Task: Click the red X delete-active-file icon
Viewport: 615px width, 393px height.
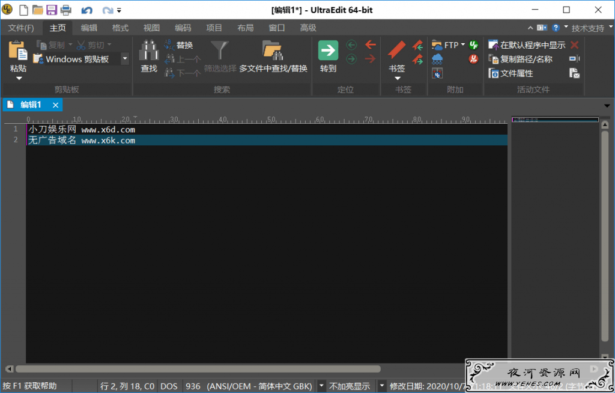Action: 575,44
